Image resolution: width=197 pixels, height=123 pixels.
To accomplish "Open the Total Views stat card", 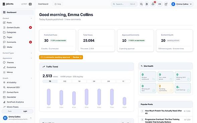I will [96, 40].
